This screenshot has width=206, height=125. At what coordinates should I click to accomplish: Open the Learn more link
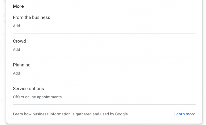[x=185, y=114]
